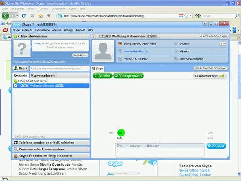This screenshot has width=241, height=181.
Task: Click the Kontakte hinzufügen button
Action: (x=213, y=36)
